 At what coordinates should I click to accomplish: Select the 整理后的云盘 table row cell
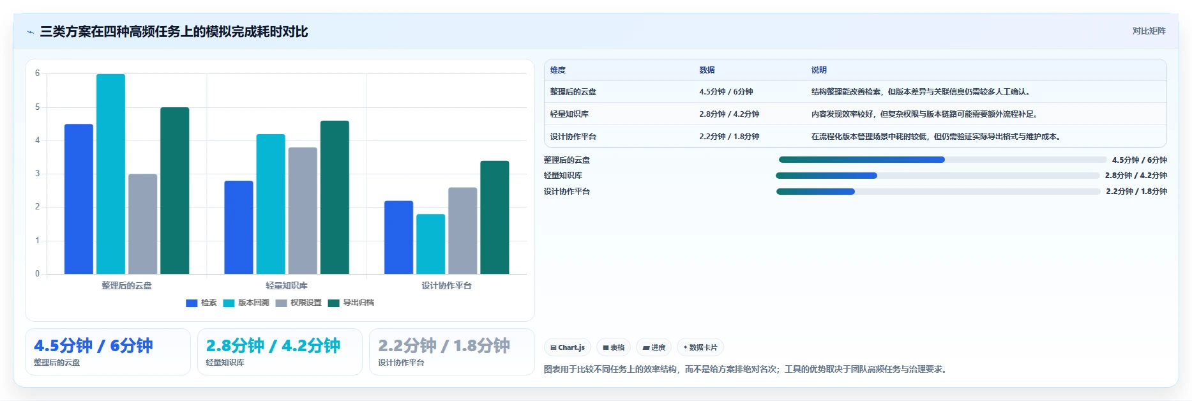(573, 92)
